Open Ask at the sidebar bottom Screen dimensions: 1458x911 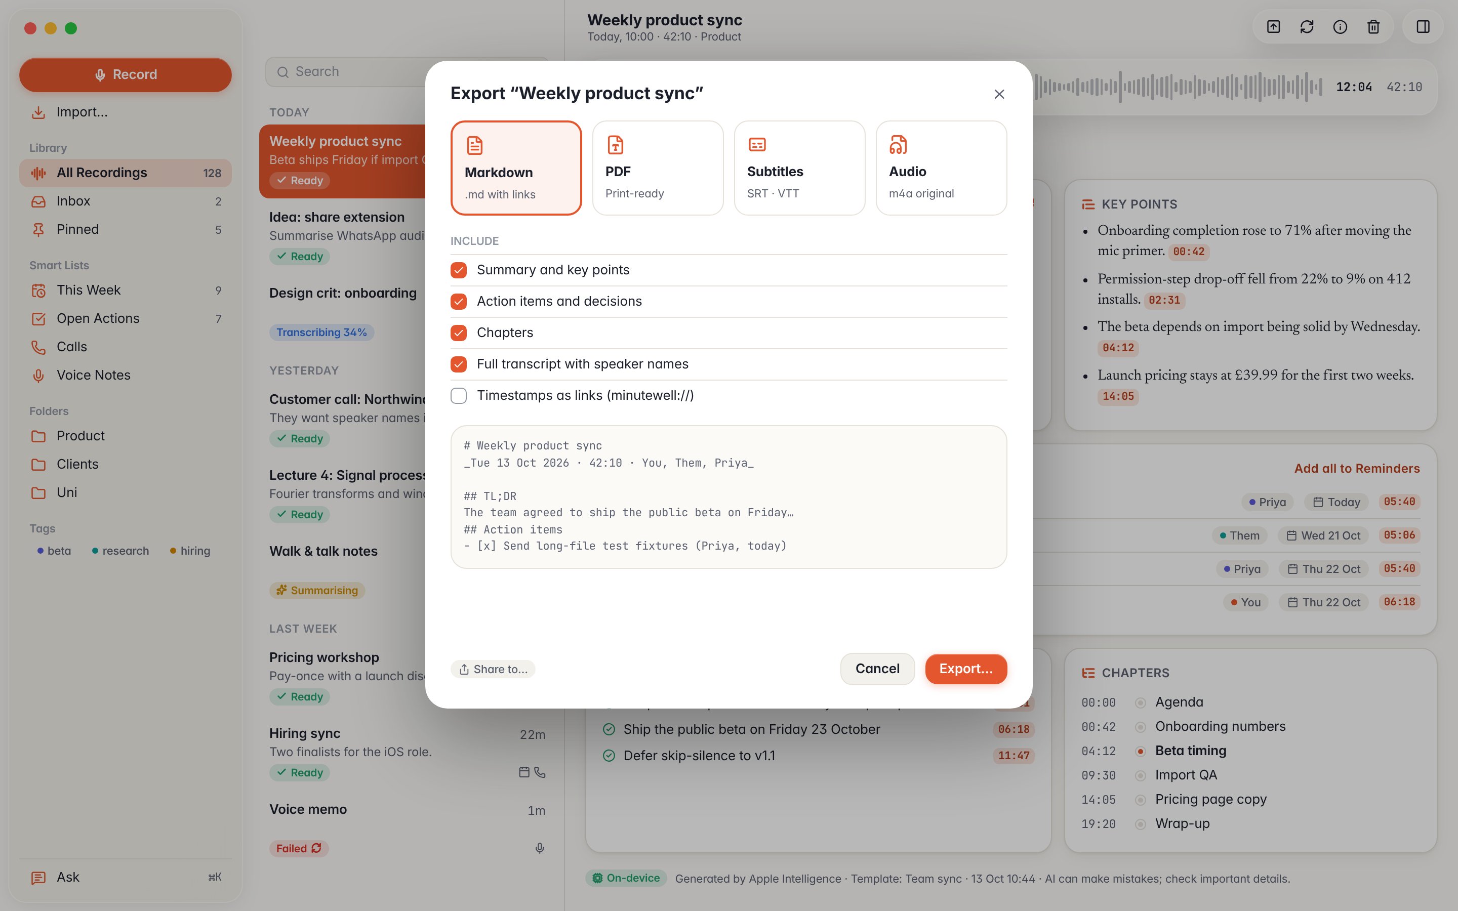126,877
